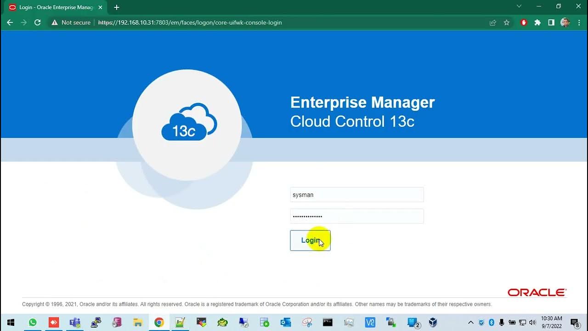Image resolution: width=588 pixels, height=331 pixels.
Task: Open the blue VNC Viewer taskbar icon
Action: pos(370,323)
